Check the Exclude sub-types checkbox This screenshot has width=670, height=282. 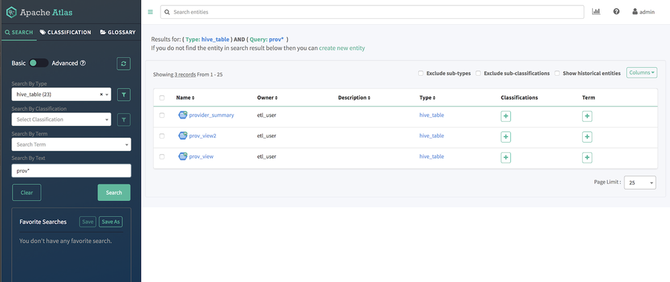point(421,73)
